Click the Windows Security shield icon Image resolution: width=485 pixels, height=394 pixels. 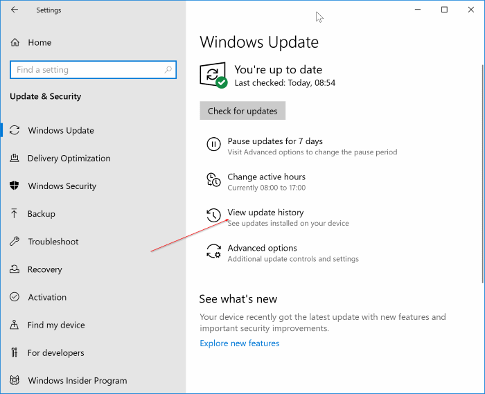tap(15, 186)
